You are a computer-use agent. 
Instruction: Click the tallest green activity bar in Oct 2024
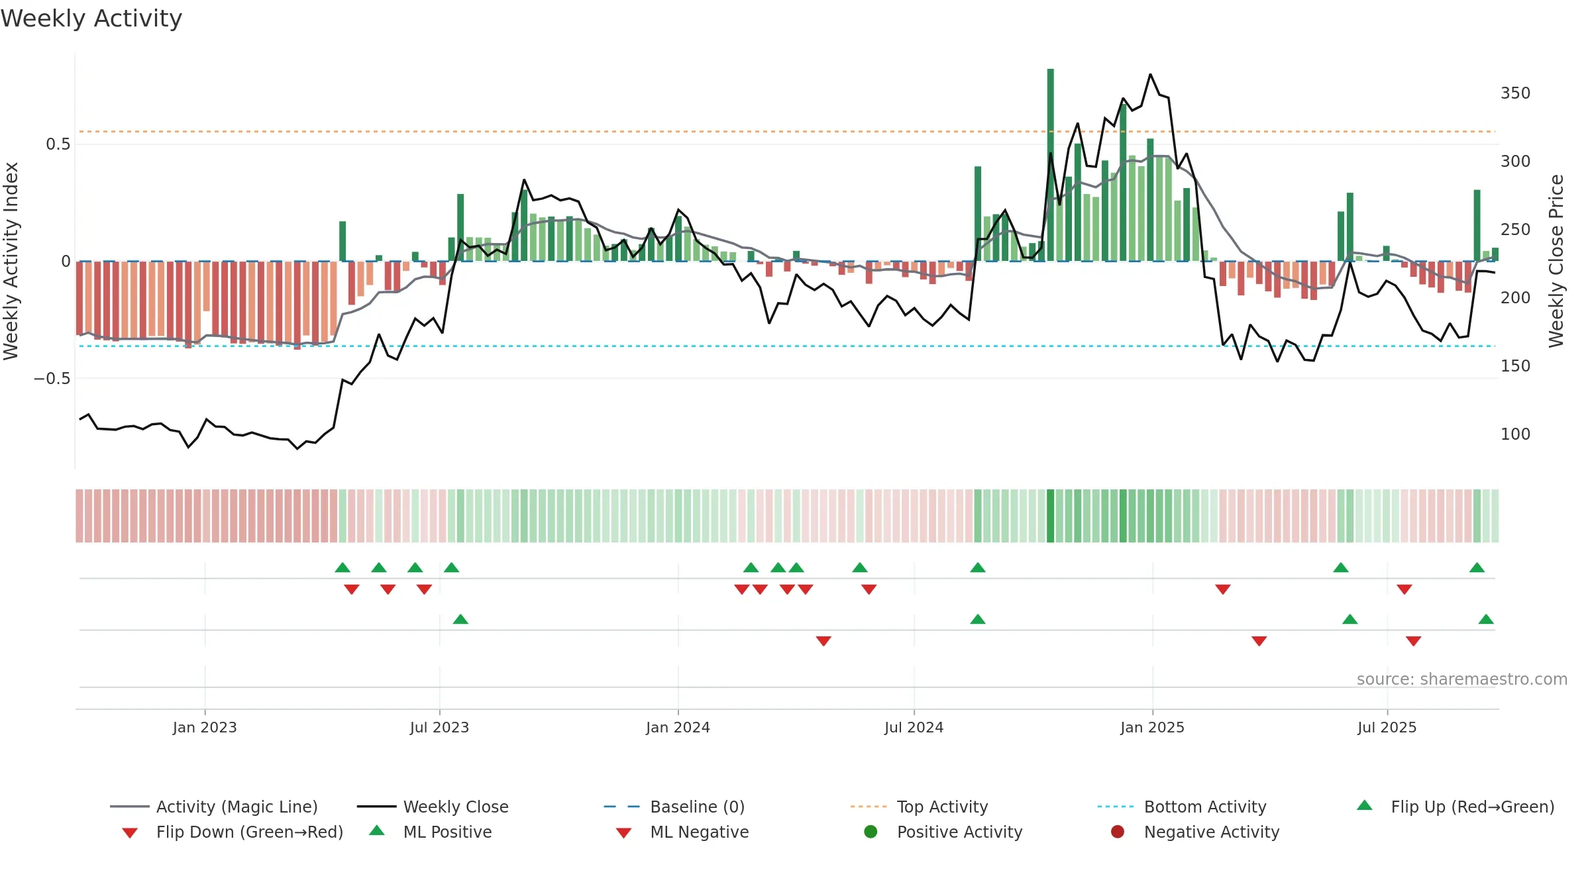point(1051,165)
